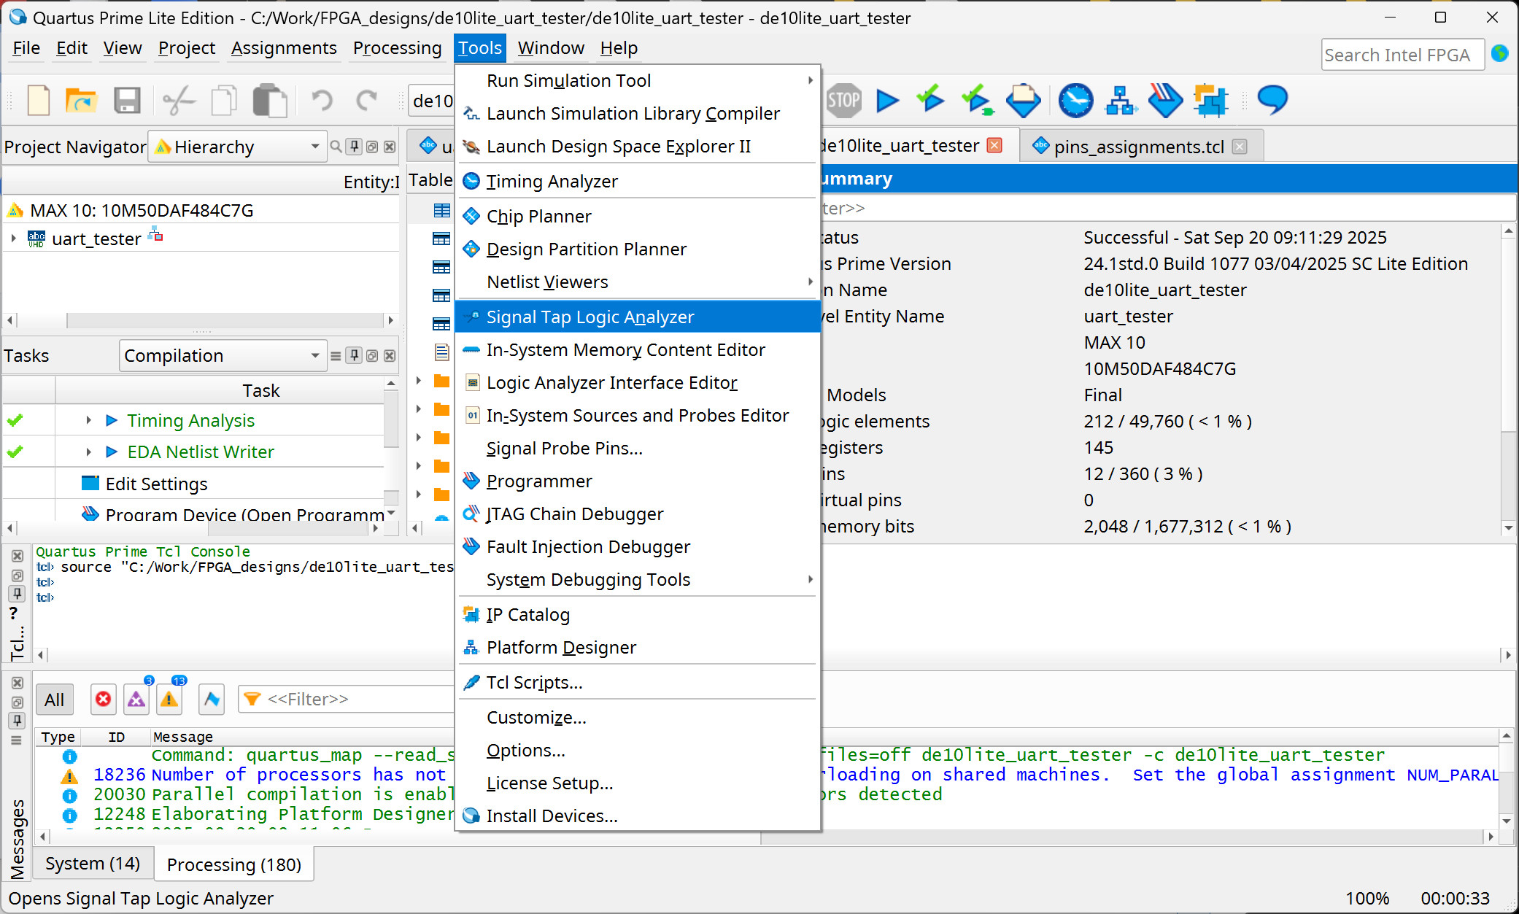1519x914 pixels.
Task: Click the Project Navigator horizontal scrollbar
Action: point(224,320)
